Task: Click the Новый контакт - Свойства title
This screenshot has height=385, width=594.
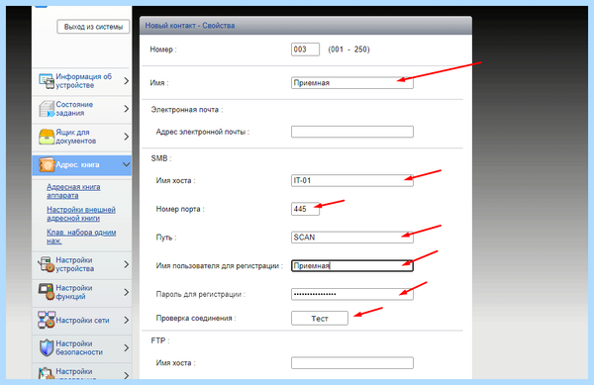Action: (190, 26)
